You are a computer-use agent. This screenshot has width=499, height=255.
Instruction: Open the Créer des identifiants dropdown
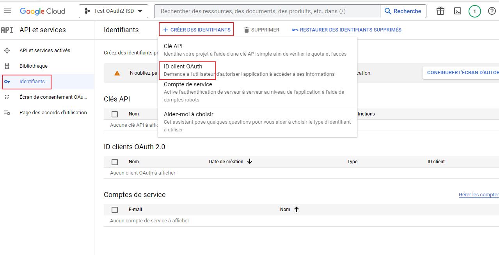[x=197, y=30]
